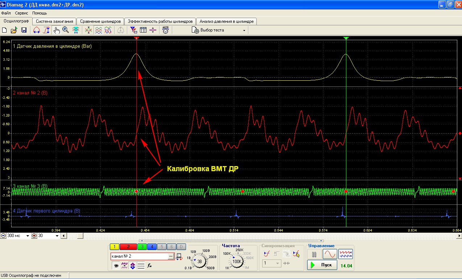Click the sensor swap icon near channel name
The width and height of the screenshot is (462, 279).
click(x=179, y=257)
